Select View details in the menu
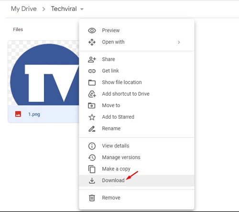The width and height of the screenshot is (239, 212). [137, 146]
